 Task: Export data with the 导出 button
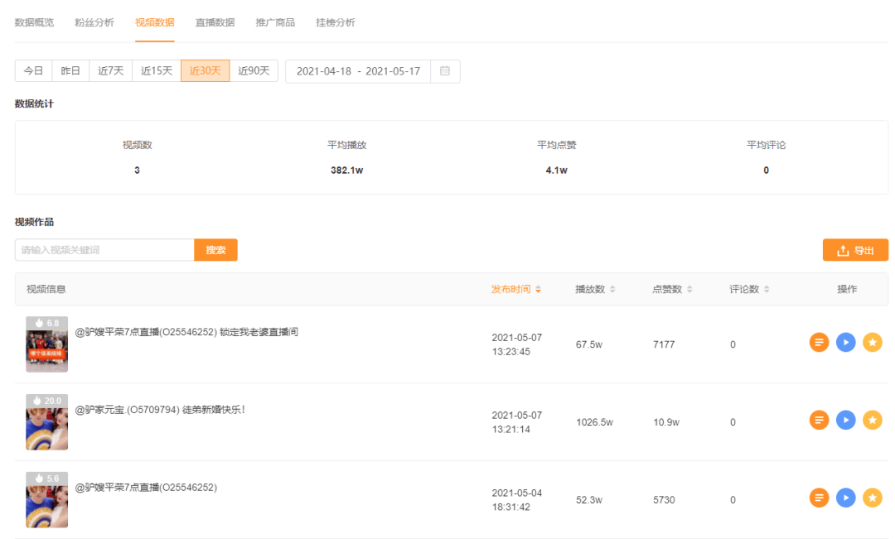tap(855, 250)
